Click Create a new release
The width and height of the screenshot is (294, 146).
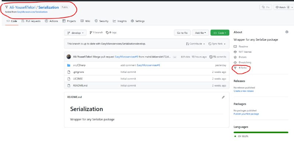pos(244,91)
